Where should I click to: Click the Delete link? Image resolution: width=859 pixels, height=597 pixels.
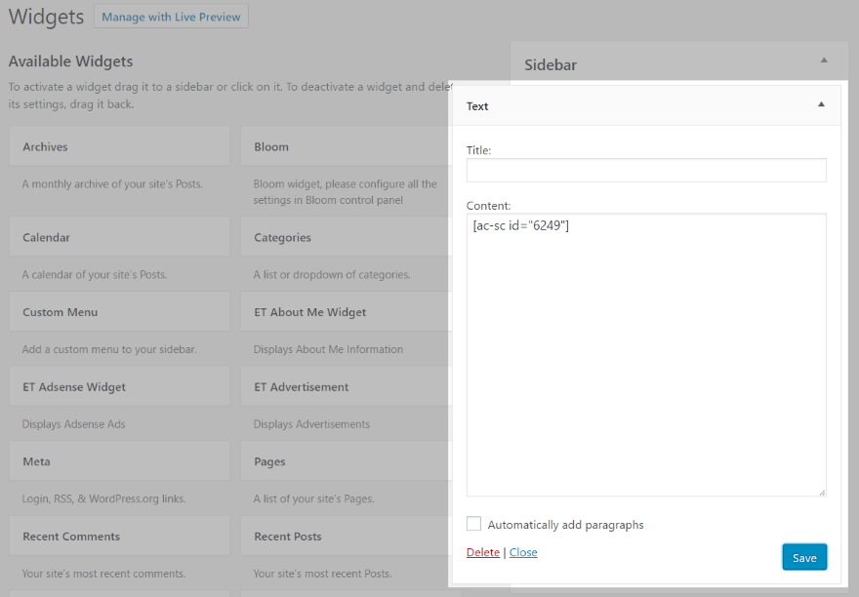(x=482, y=552)
